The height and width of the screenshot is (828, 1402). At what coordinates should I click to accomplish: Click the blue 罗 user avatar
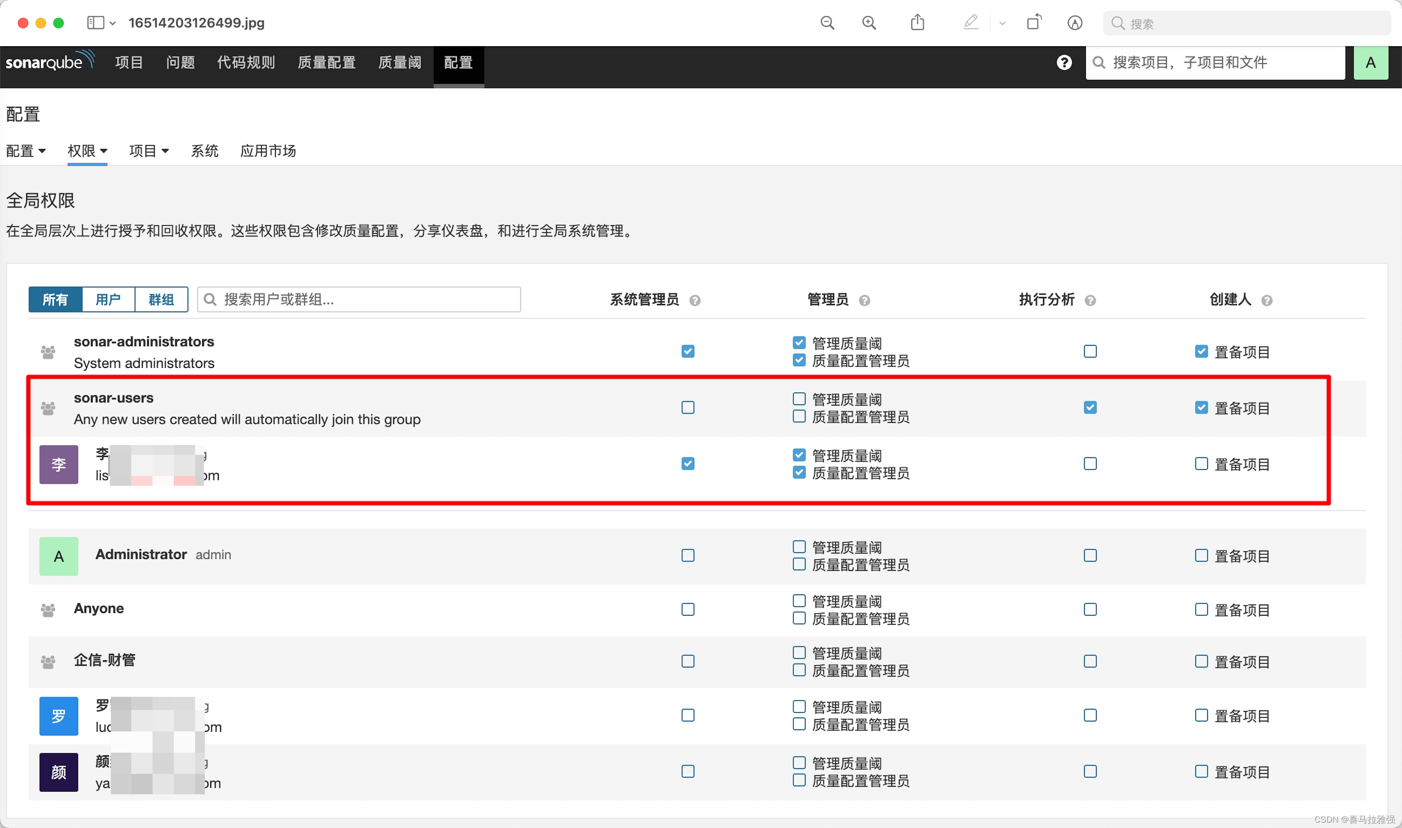point(59,716)
